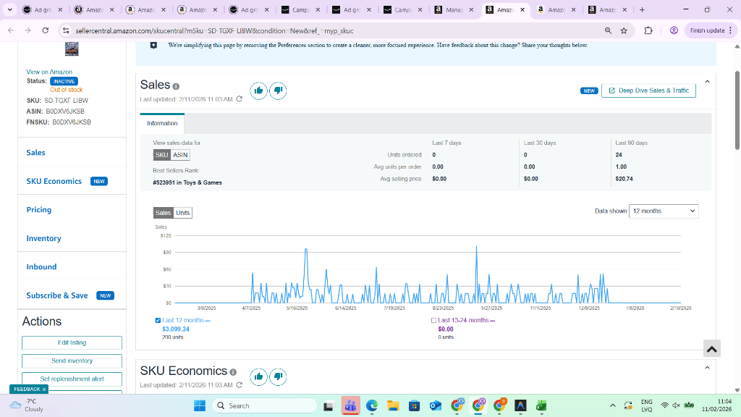Close the FEEDBACK tab with its X
The image size is (741, 417).
44,389
